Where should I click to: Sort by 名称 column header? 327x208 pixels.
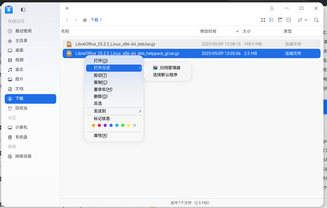65,31
